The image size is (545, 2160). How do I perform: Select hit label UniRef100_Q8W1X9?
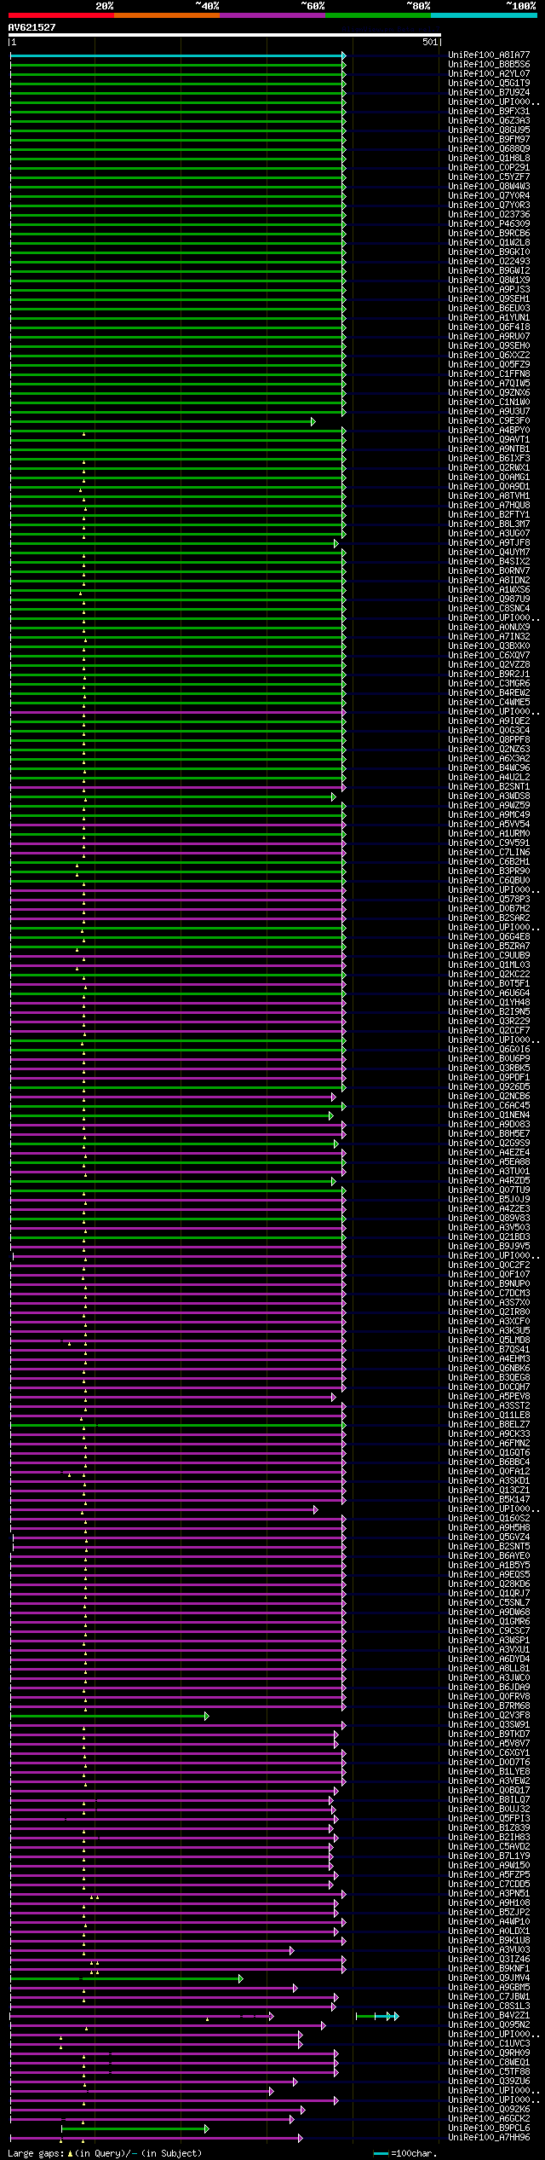(x=489, y=281)
